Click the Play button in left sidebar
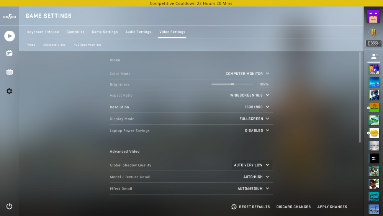The width and height of the screenshot is (383, 216). pyautogui.click(x=10, y=36)
